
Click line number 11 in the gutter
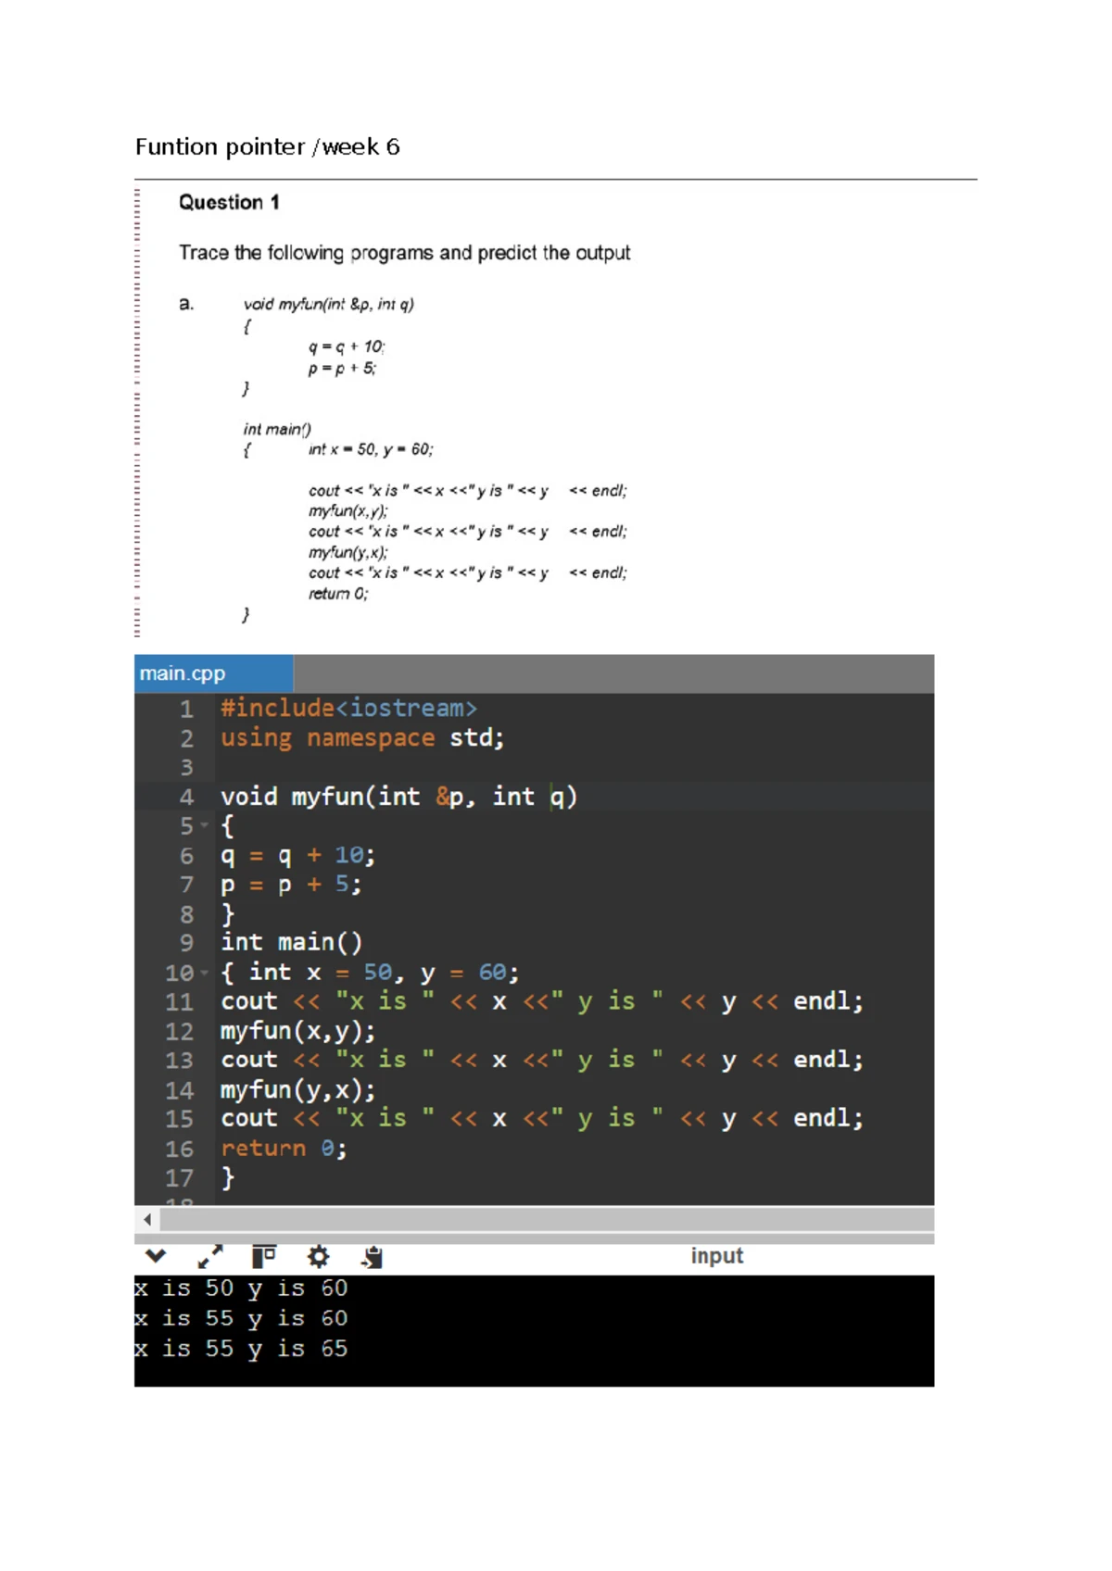pyautogui.click(x=179, y=1002)
